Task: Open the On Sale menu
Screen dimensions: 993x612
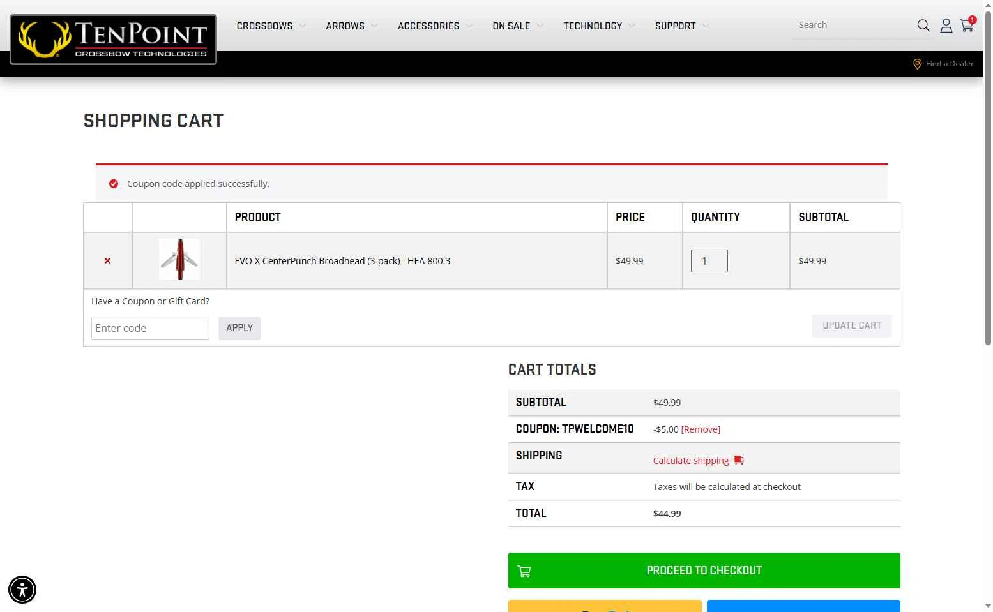Action: [x=511, y=26]
